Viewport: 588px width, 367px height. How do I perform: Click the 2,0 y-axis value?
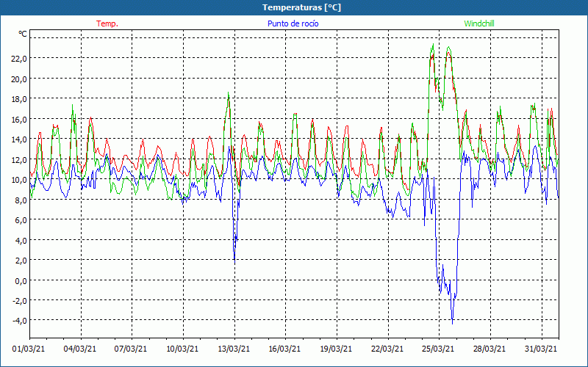[21, 261]
